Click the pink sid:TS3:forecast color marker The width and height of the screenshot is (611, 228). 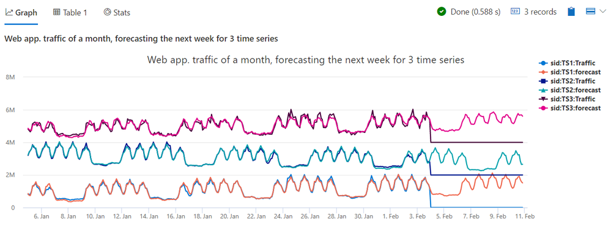coord(543,107)
